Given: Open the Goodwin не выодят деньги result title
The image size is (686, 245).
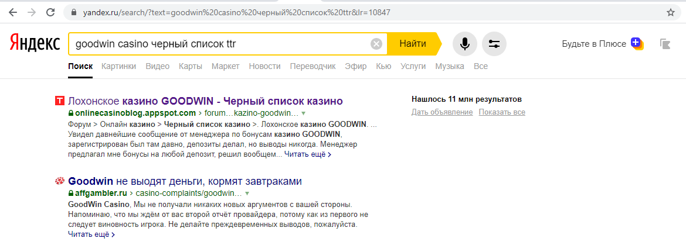Looking at the screenshot, I should point(185,181).
